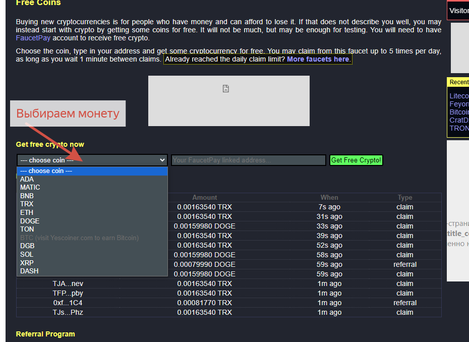
Task: Open the TRON link in Recent sidebar
Action: click(x=459, y=128)
